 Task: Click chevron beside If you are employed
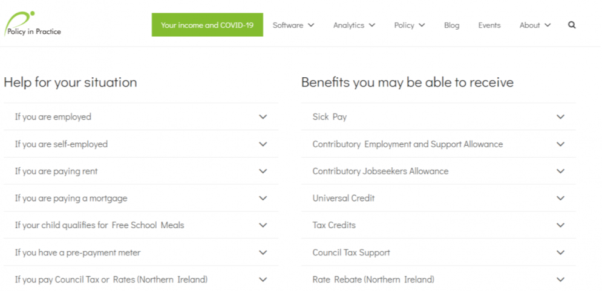coord(263,117)
